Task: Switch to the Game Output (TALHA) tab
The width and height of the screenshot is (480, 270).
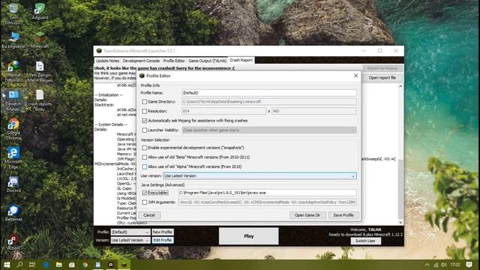Action: click(x=207, y=61)
